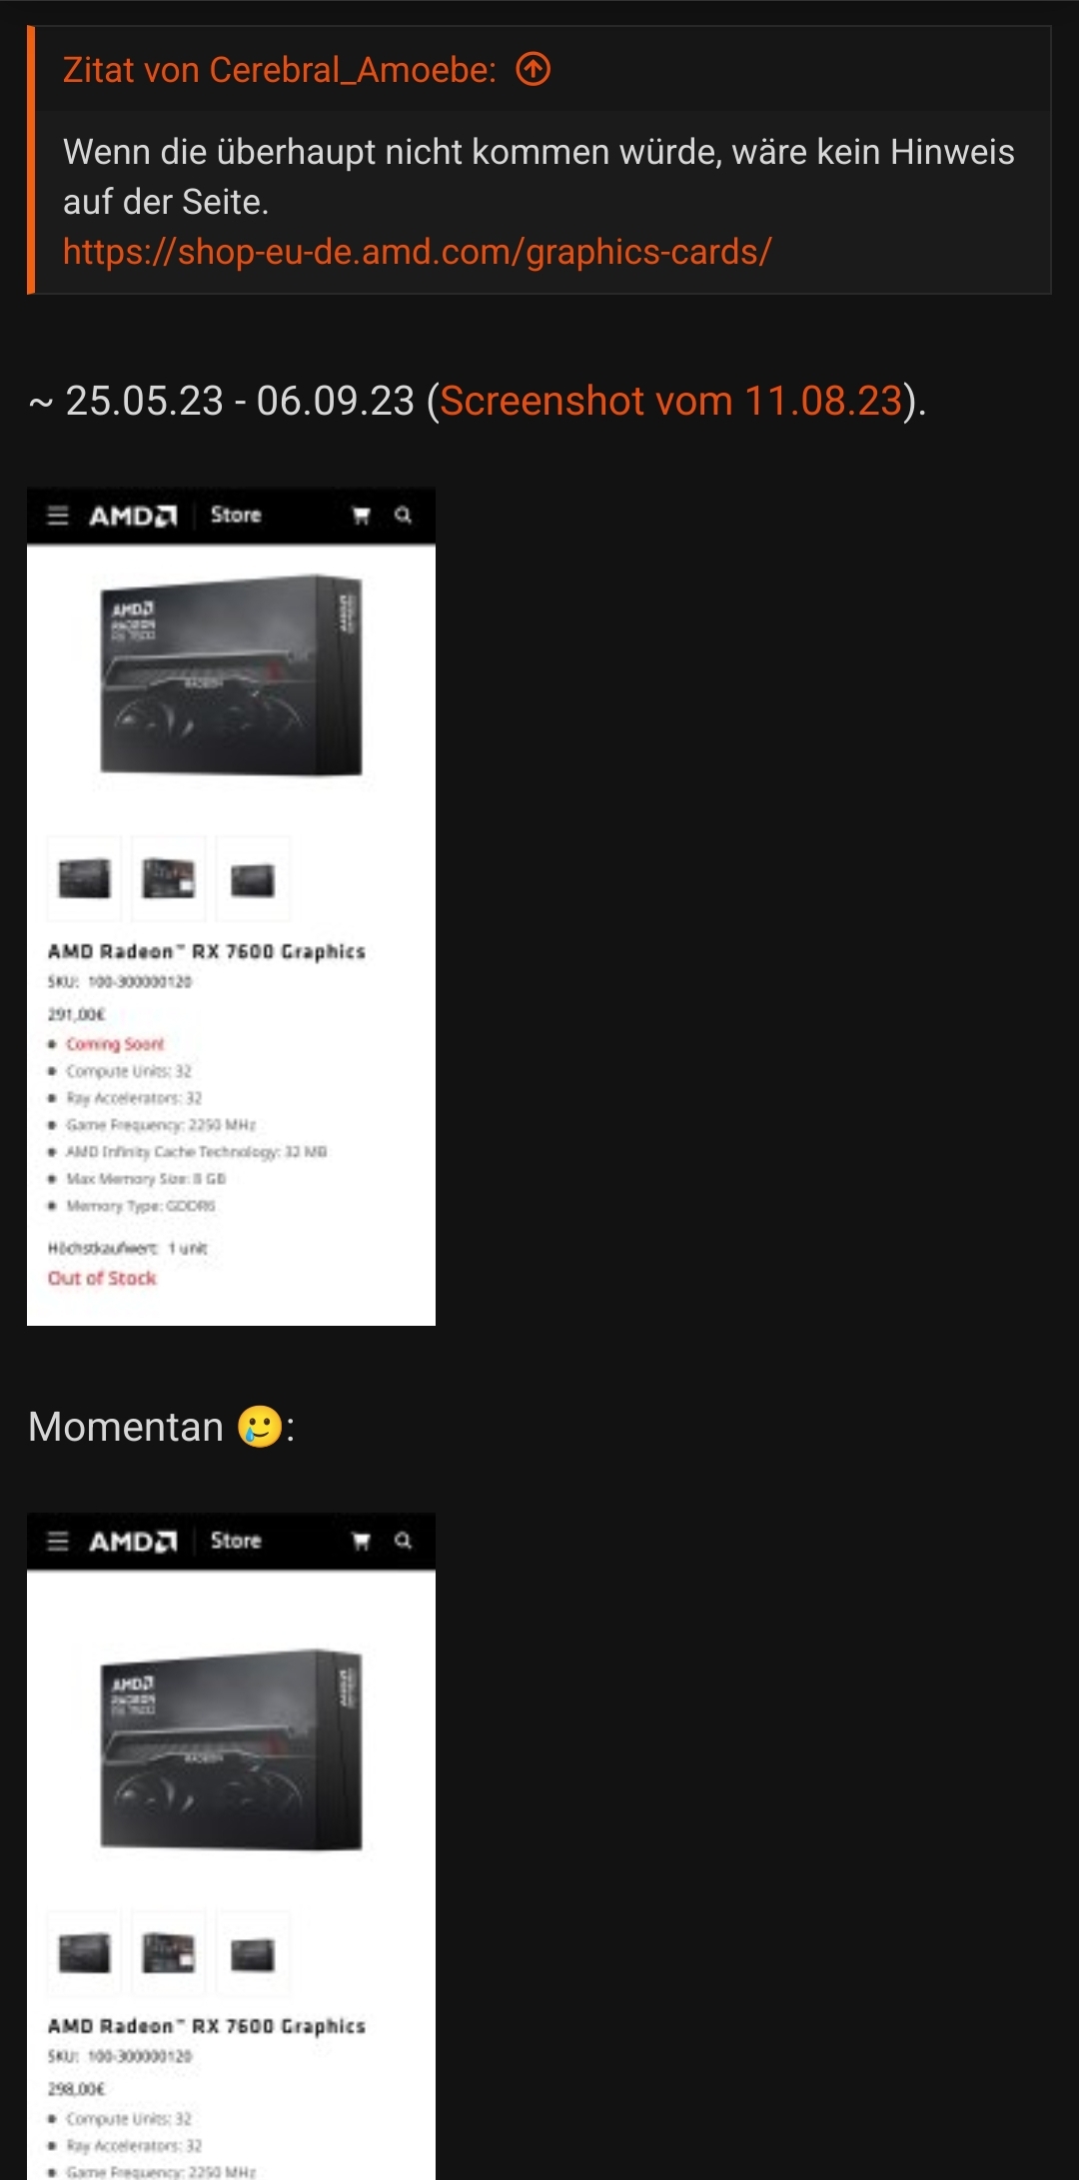
Task: Click AMD logo in first store screenshot
Action: tap(133, 516)
